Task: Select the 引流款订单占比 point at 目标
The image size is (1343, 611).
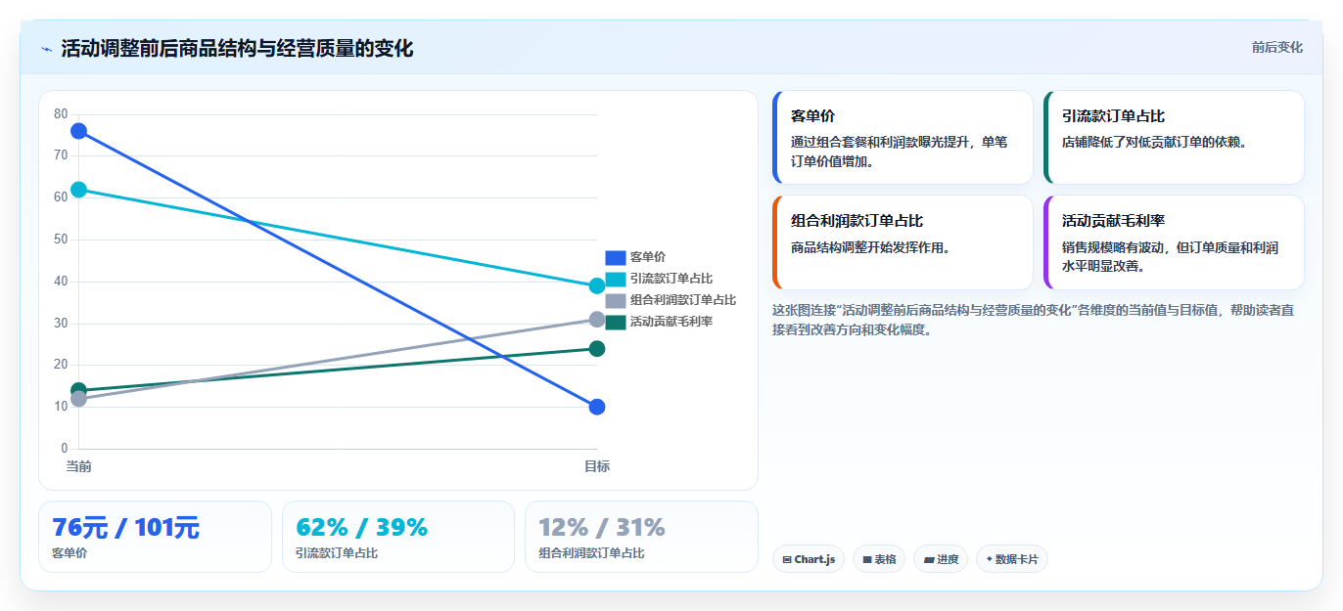Action: coord(597,286)
